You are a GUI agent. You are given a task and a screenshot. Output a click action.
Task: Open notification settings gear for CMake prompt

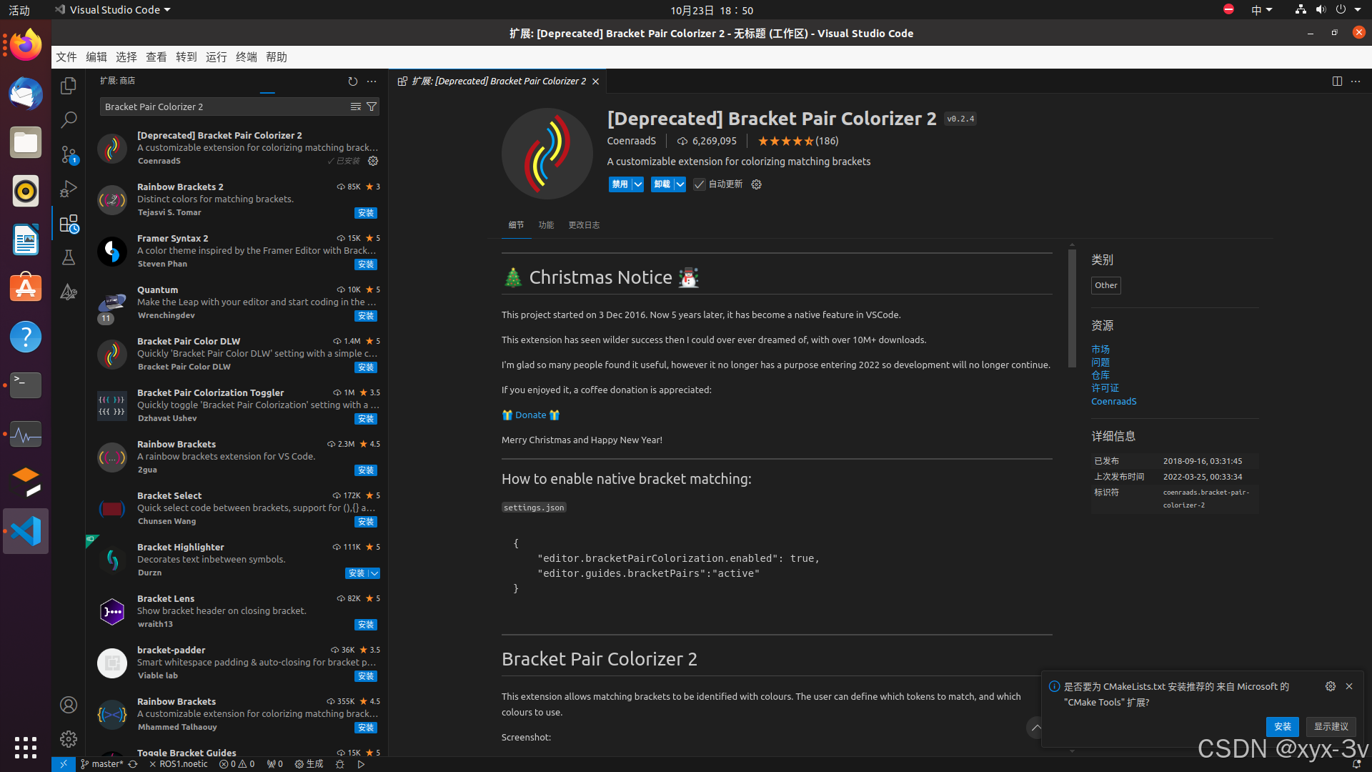1331,686
